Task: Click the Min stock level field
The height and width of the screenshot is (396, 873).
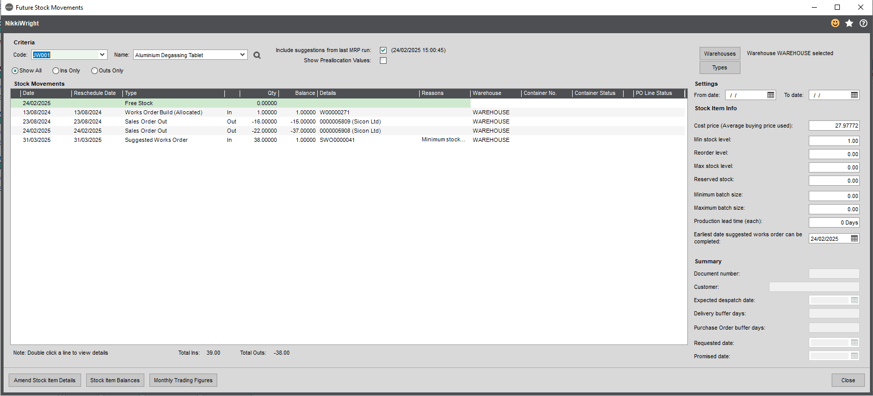Action: coord(834,141)
